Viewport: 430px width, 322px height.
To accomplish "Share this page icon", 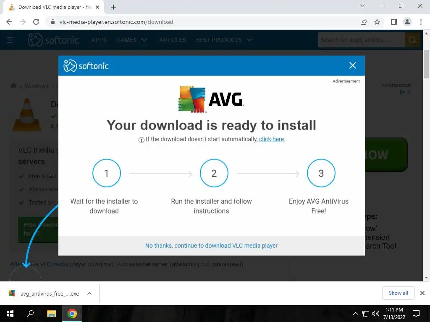I will point(364,22).
